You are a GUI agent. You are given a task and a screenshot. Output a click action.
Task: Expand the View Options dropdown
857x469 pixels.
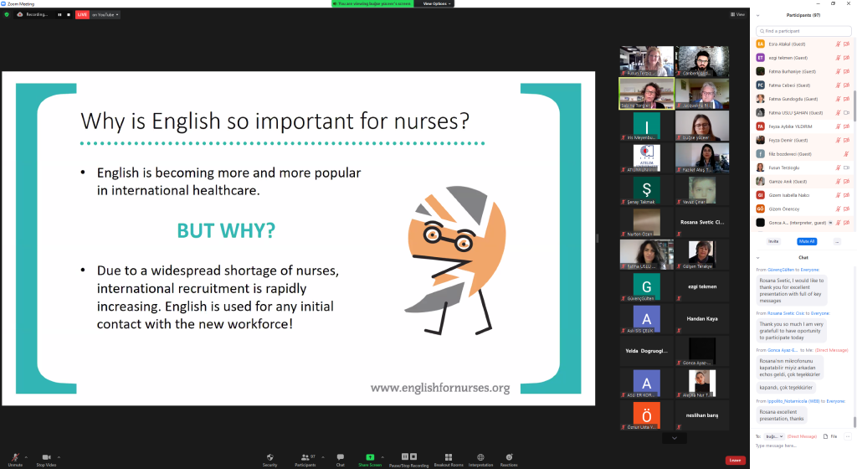[439, 3]
